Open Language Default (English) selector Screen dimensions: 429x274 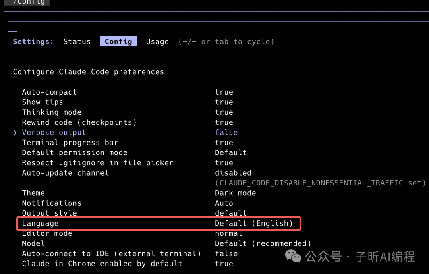tap(253, 224)
